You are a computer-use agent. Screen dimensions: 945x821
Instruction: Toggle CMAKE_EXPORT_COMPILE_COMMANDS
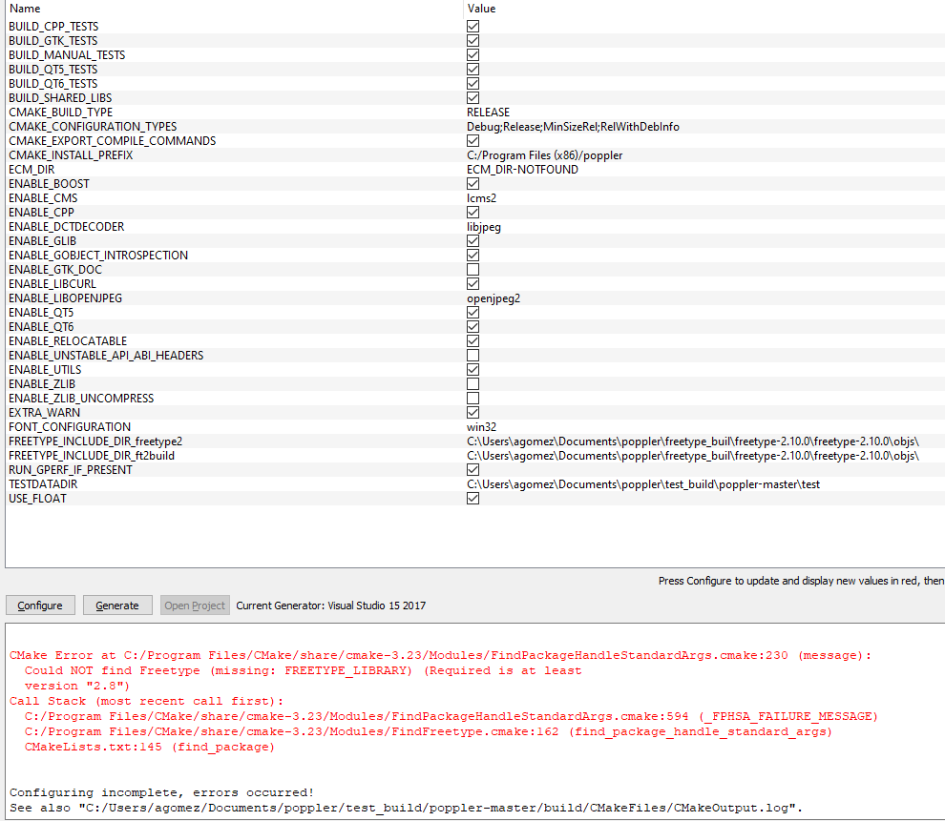tap(472, 140)
